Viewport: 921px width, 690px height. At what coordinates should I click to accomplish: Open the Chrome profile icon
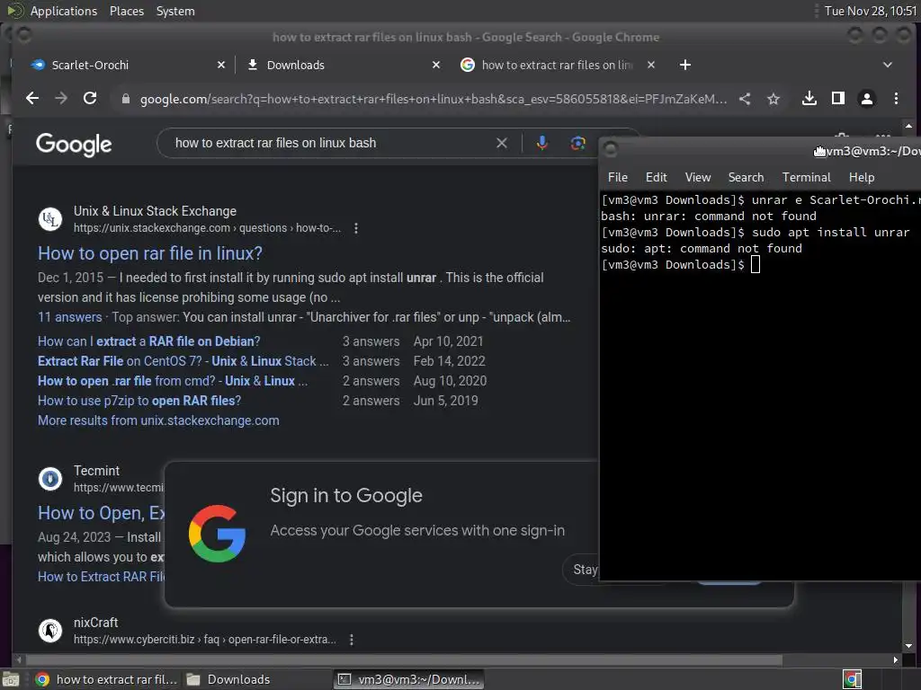pyautogui.click(x=867, y=99)
